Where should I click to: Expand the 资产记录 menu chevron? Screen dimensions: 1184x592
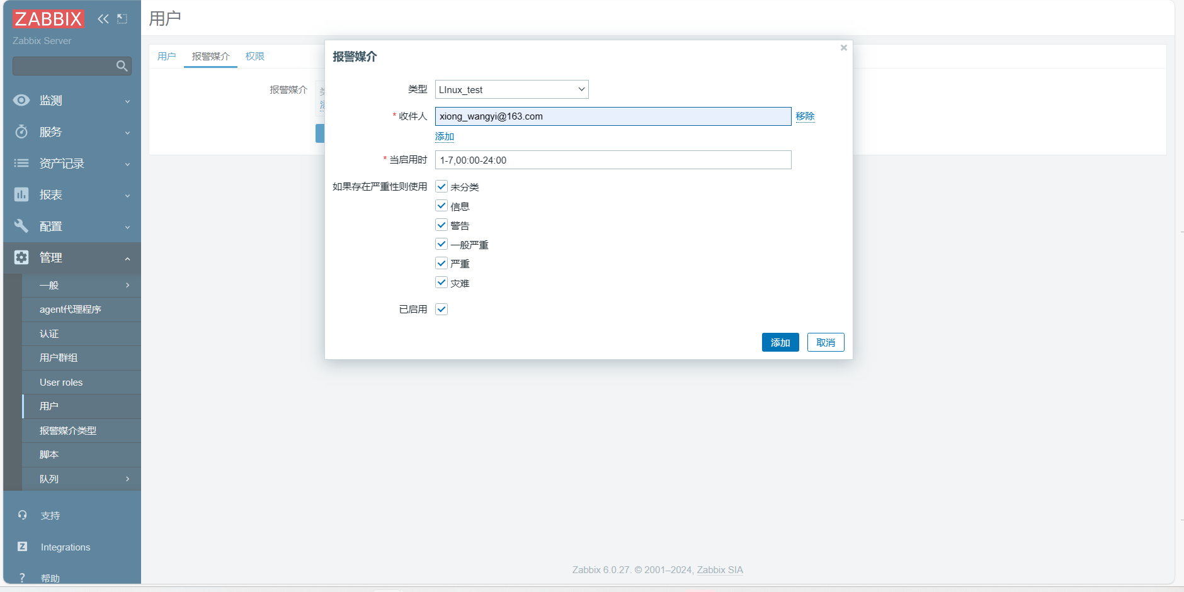point(127,164)
